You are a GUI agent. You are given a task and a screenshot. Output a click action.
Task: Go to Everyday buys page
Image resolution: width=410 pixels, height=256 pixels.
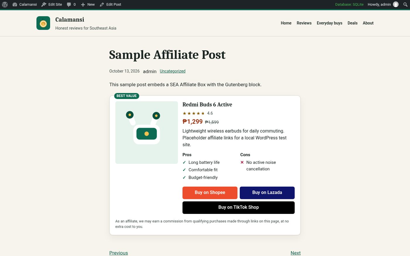tap(329, 23)
